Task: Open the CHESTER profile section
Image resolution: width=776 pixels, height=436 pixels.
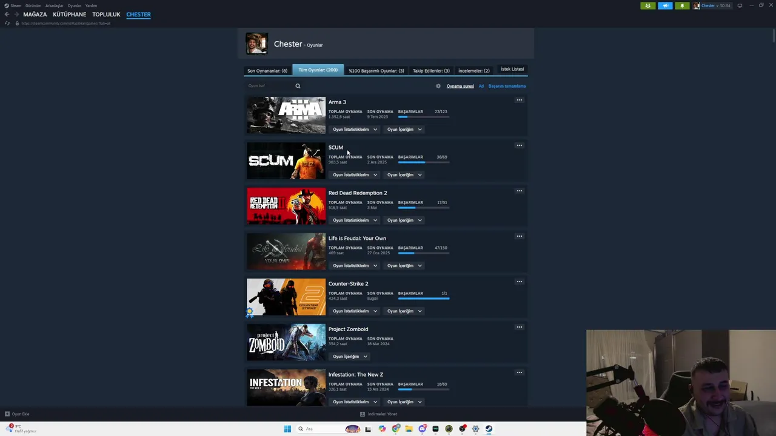Action: pyautogui.click(x=138, y=15)
